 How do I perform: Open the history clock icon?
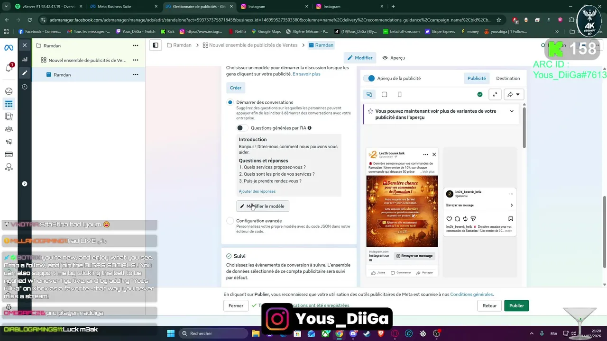click(25, 87)
